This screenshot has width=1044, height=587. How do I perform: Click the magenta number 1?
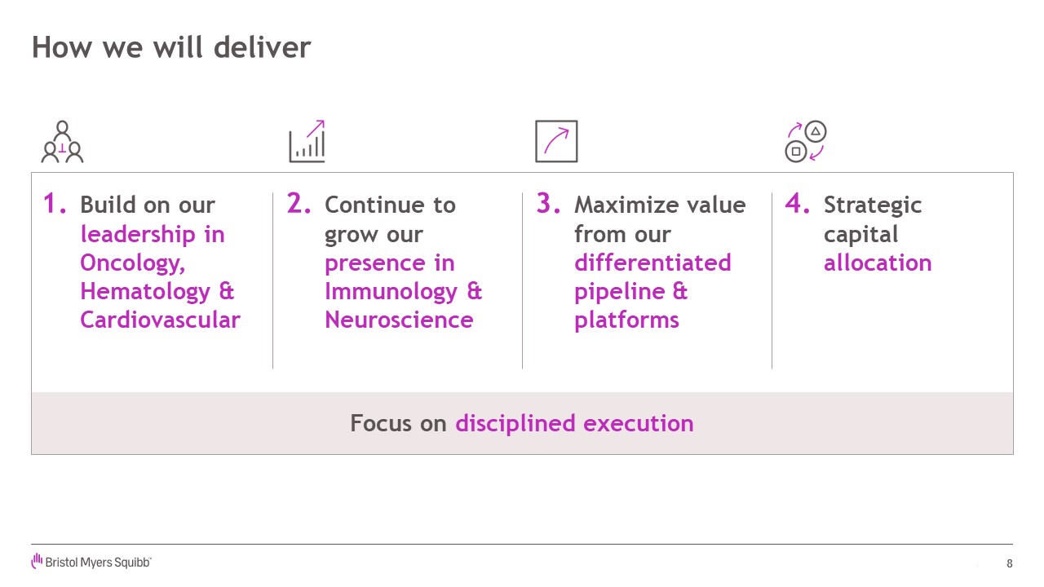[x=55, y=204]
